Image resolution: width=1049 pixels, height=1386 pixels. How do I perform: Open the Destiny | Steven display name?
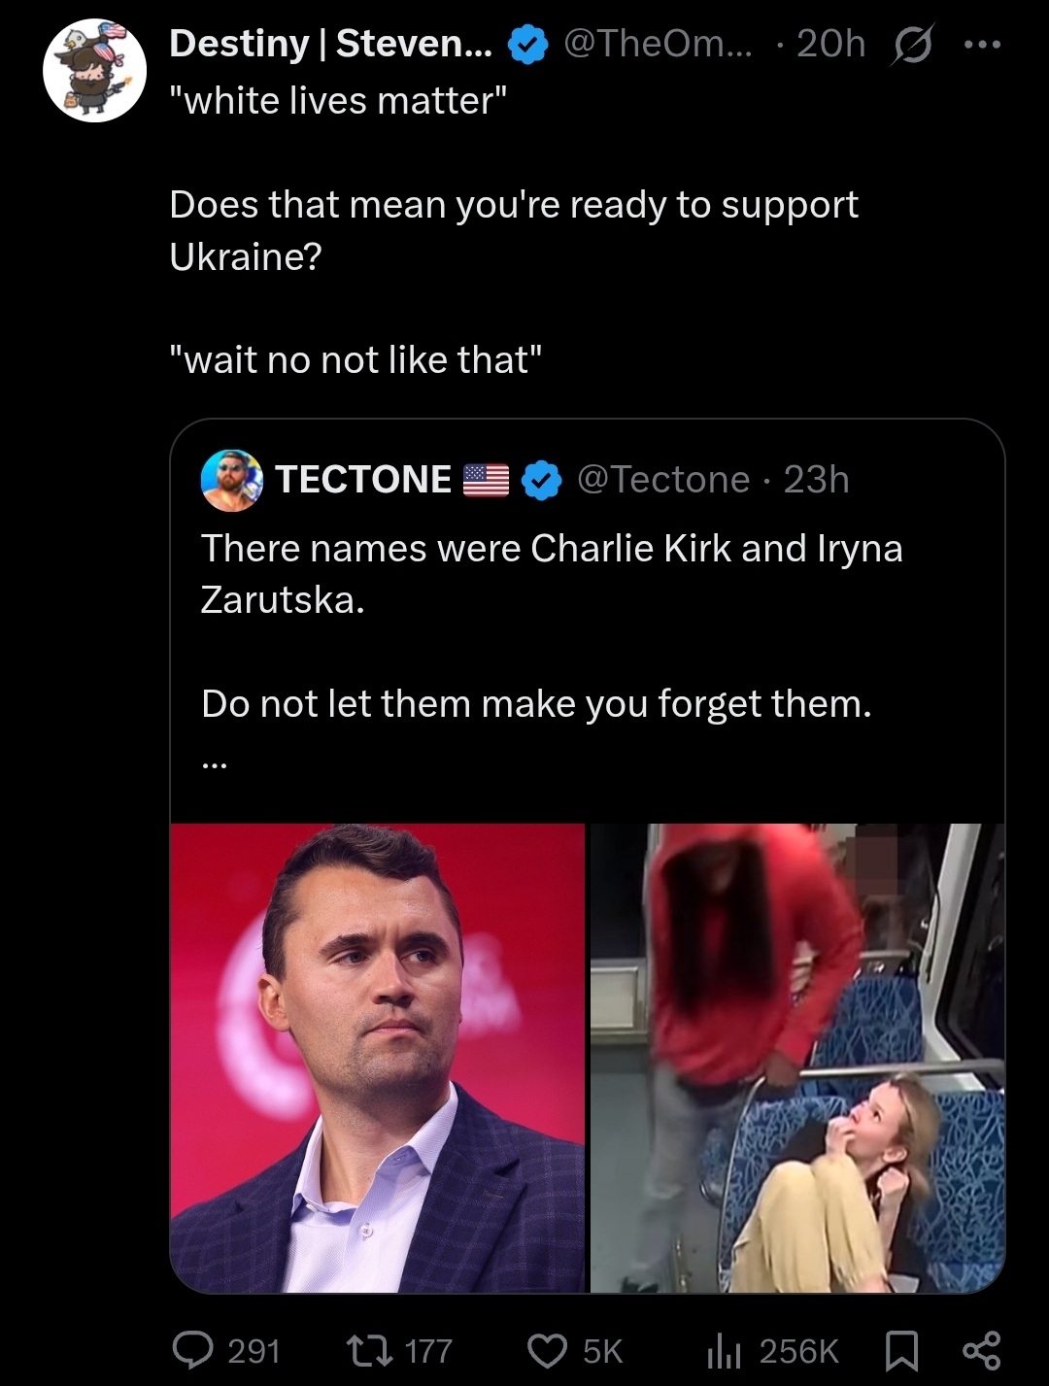(x=330, y=44)
